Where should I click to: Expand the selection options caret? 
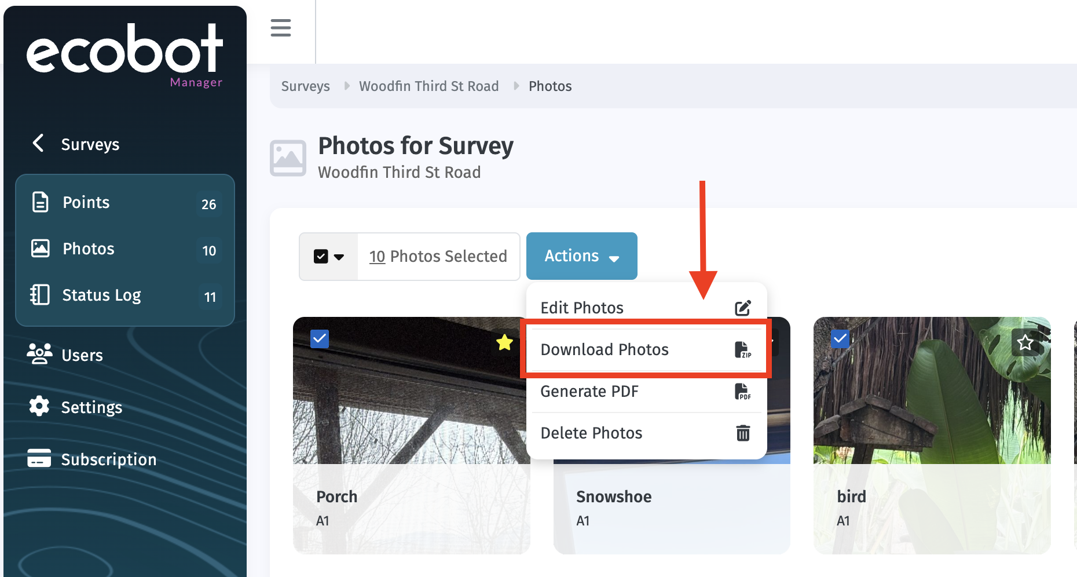(339, 257)
